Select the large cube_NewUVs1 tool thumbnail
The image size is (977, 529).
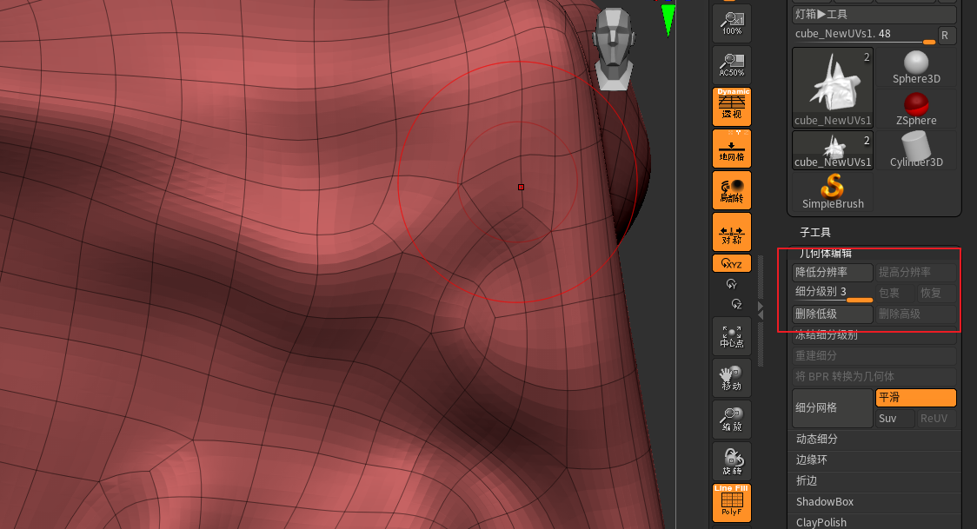833,88
